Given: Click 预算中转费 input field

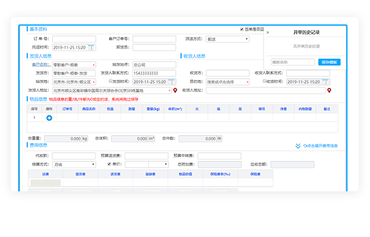Looking at the screenshot, I should [220, 156].
